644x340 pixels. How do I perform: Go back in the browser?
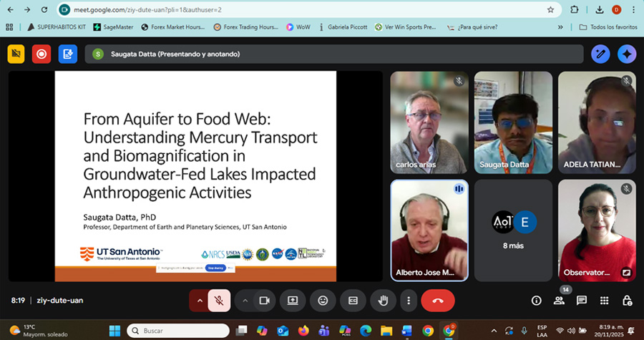(10, 10)
